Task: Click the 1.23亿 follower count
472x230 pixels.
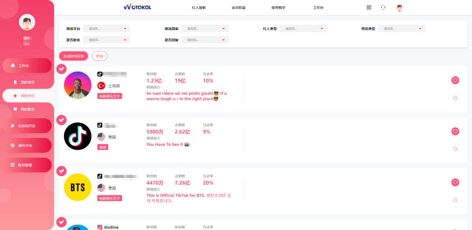Action: pyautogui.click(x=154, y=81)
